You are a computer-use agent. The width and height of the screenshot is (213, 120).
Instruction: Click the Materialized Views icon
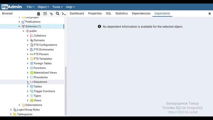click(32, 73)
